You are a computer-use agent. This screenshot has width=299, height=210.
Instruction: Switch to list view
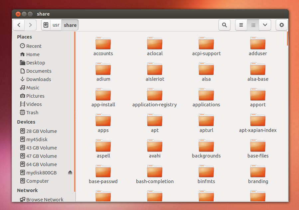[x=241, y=25]
